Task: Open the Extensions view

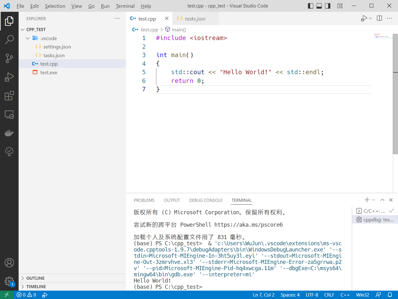Action: [x=9, y=96]
